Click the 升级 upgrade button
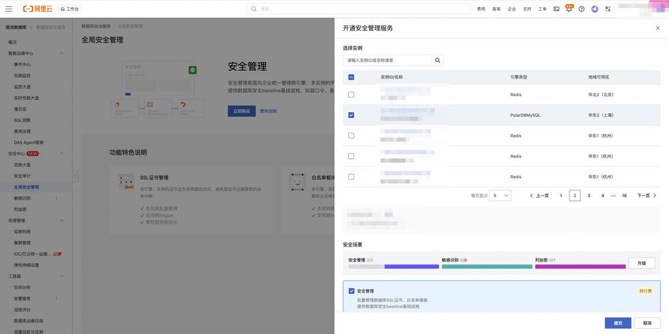This screenshot has width=669, height=334. [x=642, y=263]
